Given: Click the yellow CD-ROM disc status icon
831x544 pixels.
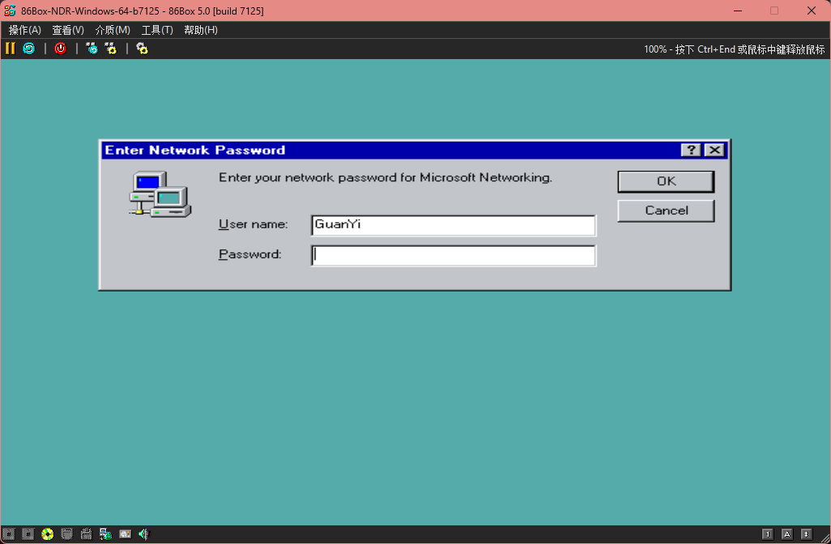Looking at the screenshot, I should (x=48, y=534).
